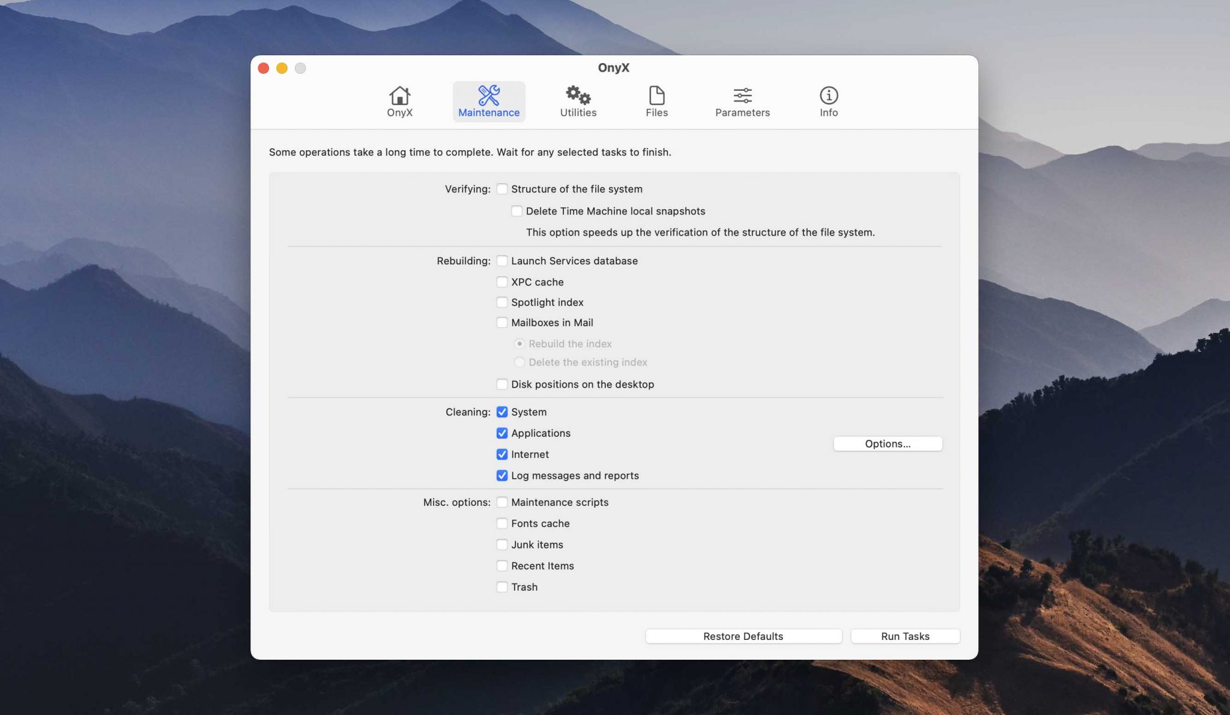Screen dimensions: 1230x715
Task: Open the Parameters section
Action: point(742,101)
